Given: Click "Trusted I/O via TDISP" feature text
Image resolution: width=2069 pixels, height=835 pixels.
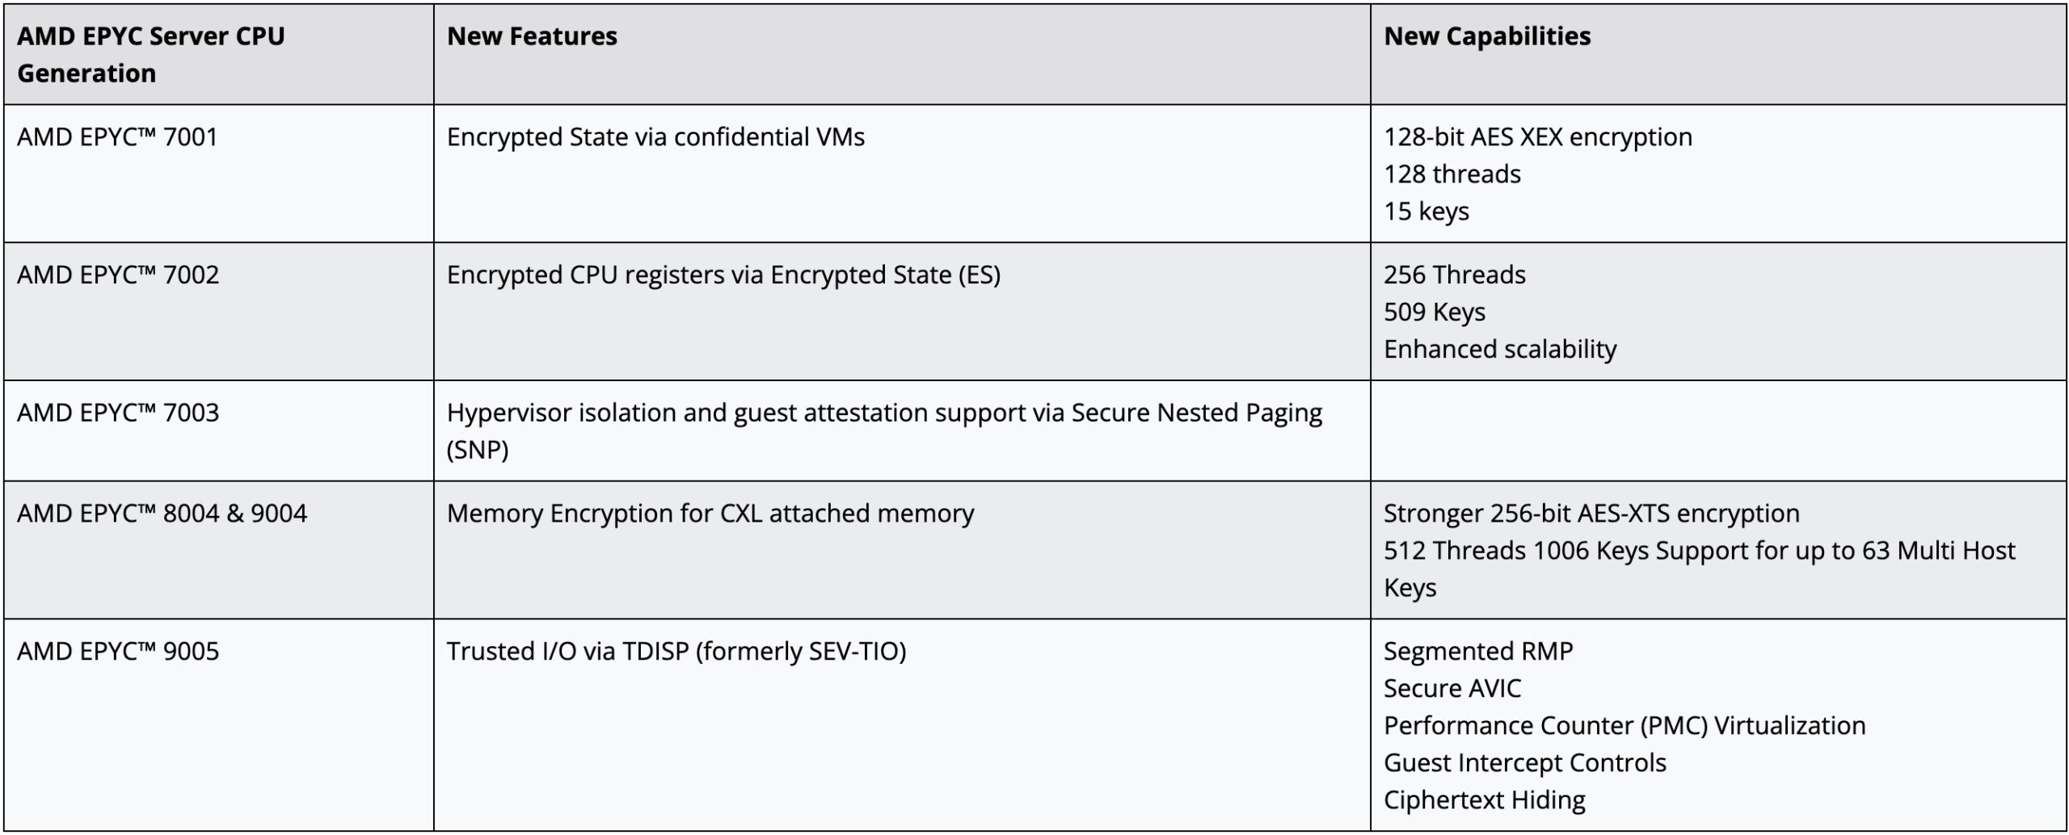Looking at the screenshot, I should click(676, 652).
